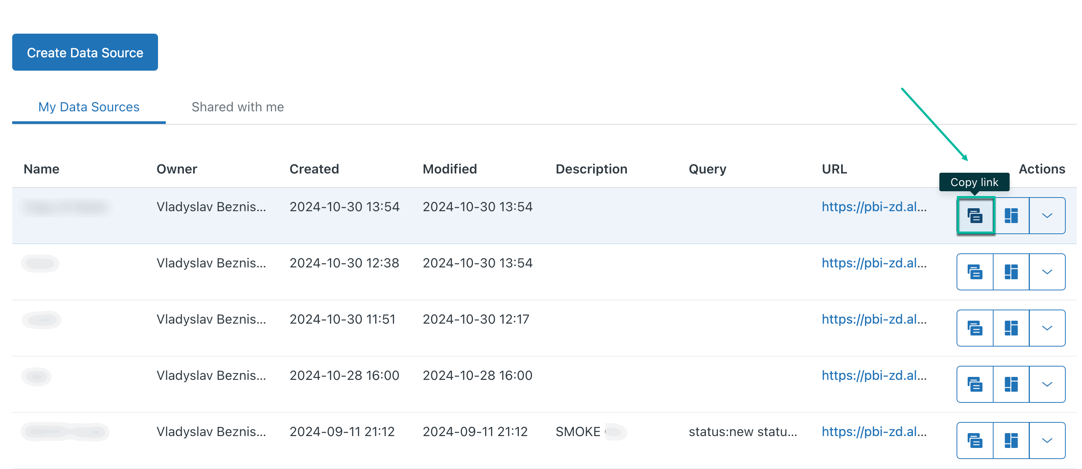Click the Create Data Source button
1082x469 pixels.
pos(85,52)
